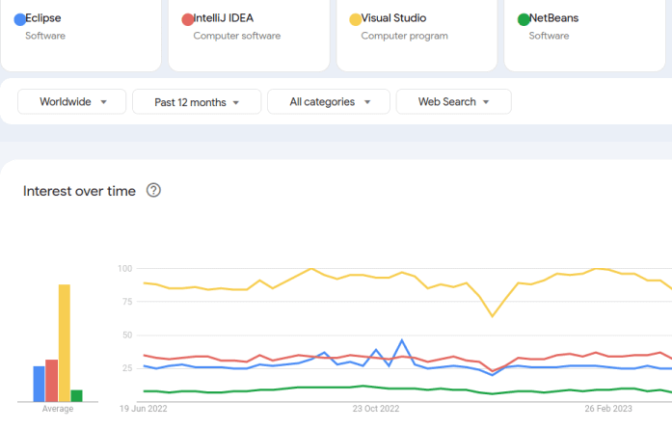Click the '25' y-axis value
The image size is (672, 429).
127,368
